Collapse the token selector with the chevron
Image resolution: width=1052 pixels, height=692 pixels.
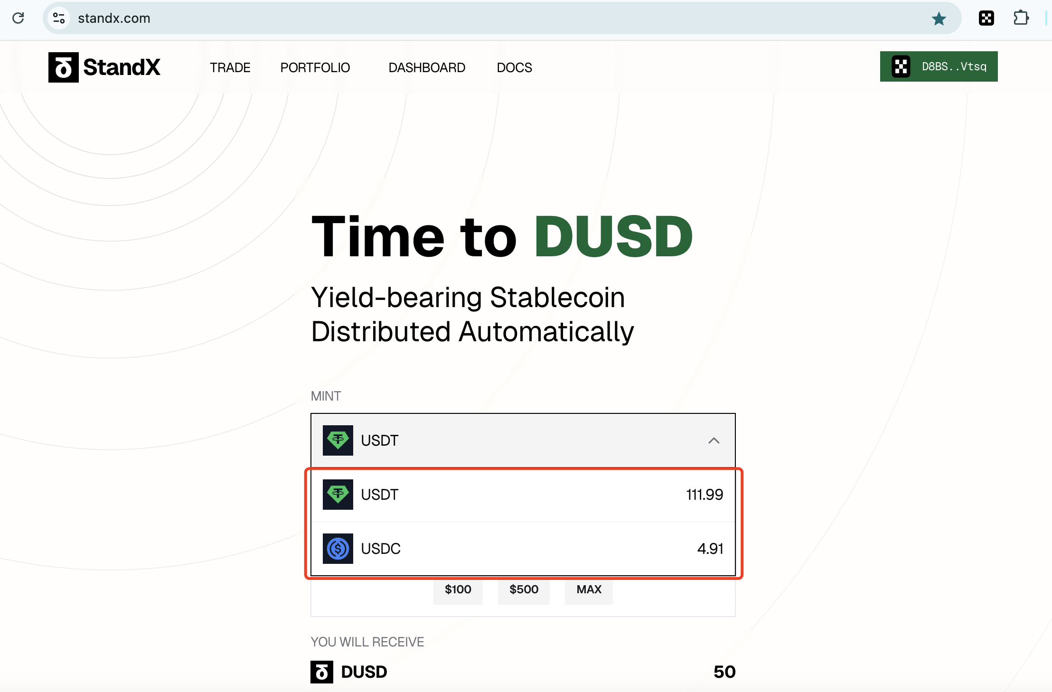[x=714, y=440]
